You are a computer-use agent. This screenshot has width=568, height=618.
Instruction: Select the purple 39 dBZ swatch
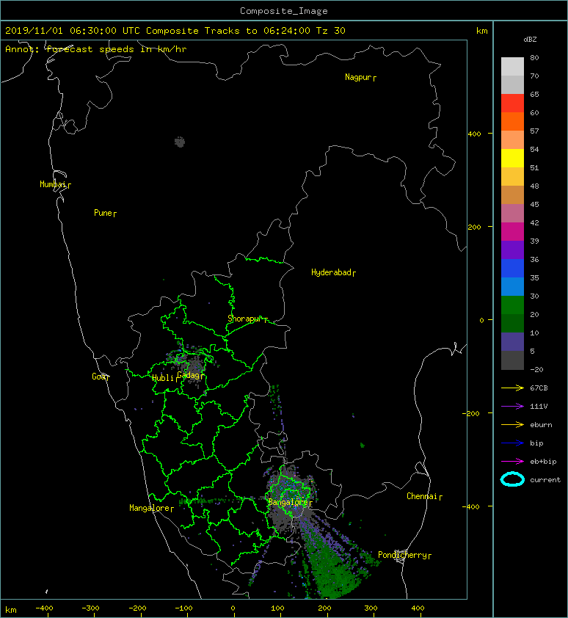(512, 250)
